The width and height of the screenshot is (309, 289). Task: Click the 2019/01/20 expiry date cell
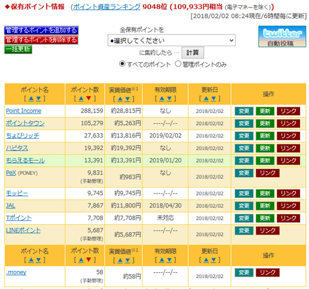point(165,161)
